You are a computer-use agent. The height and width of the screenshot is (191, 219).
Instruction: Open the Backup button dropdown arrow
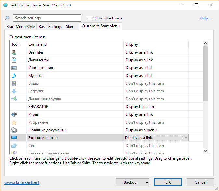(x=147, y=182)
